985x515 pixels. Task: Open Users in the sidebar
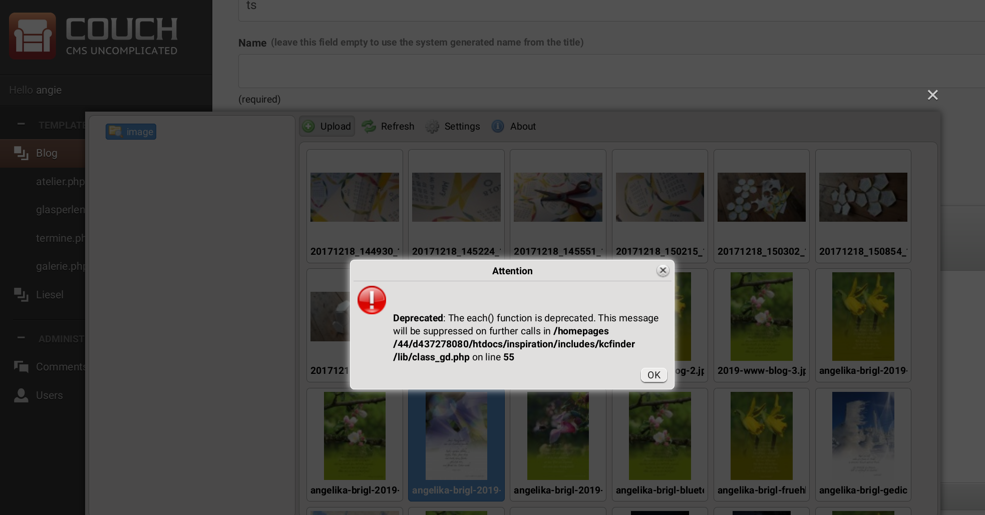[49, 395]
